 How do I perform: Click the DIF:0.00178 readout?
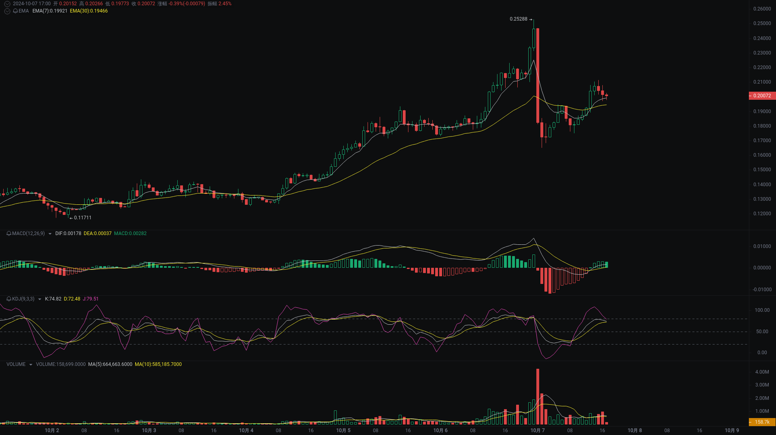coord(68,233)
